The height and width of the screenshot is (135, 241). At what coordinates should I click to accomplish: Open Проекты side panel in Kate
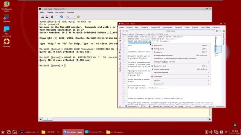point(120,48)
